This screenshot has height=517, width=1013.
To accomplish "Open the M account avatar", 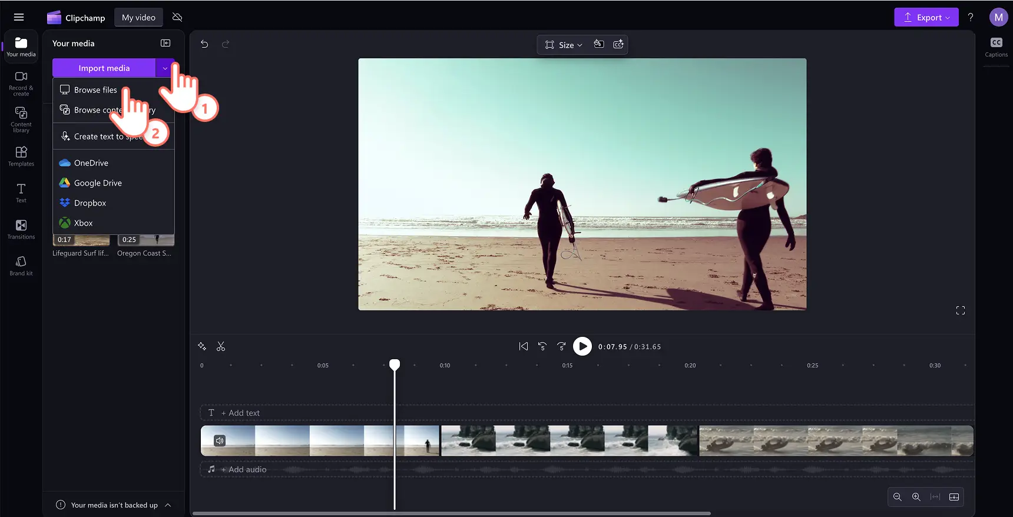I will point(998,17).
